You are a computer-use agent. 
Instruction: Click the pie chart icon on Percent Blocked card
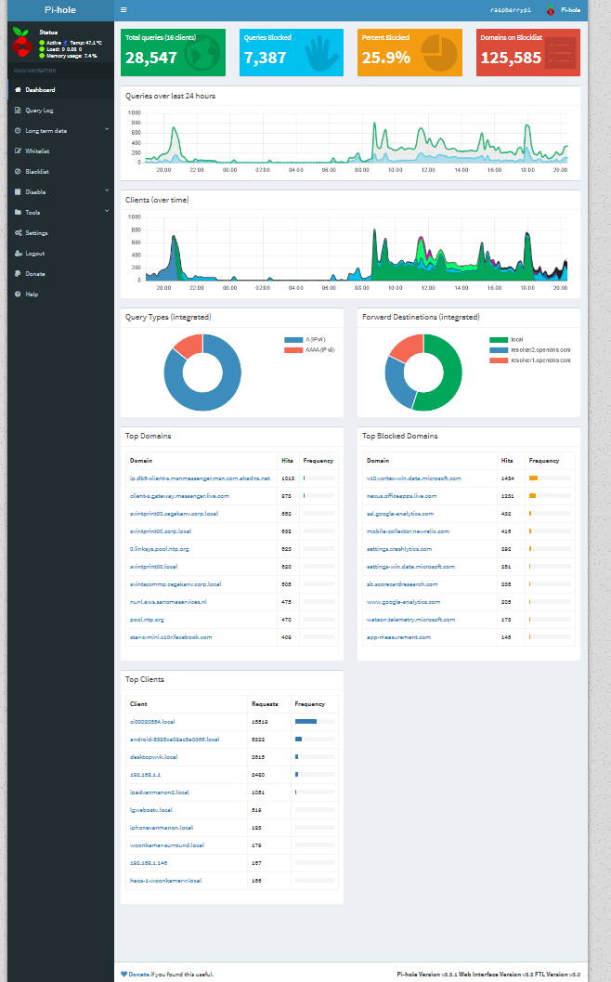(439, 53)
